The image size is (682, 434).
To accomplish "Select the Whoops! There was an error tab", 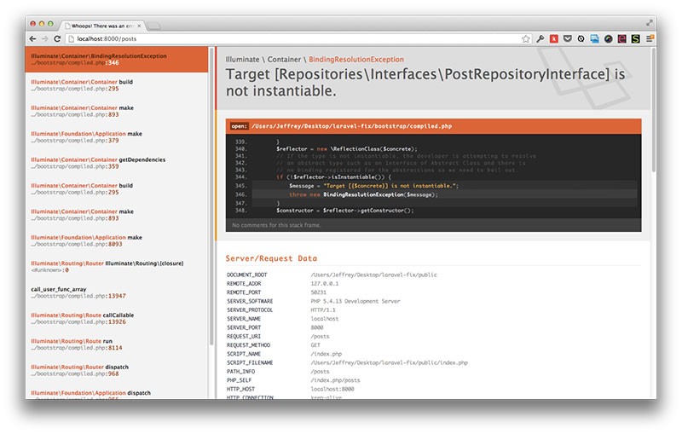I will 101,26.
